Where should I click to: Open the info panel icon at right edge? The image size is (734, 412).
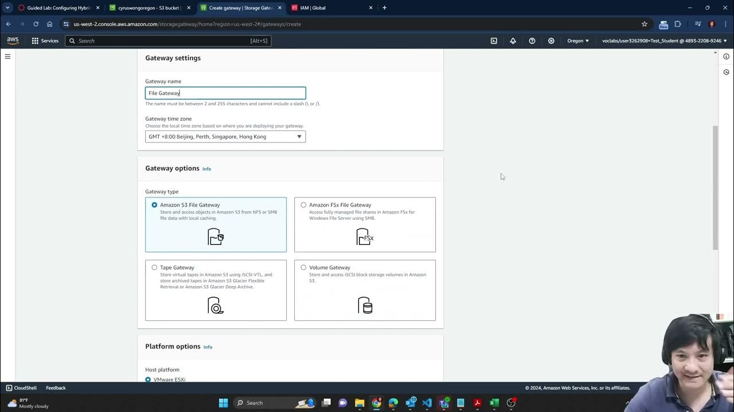tap(726, 56)
